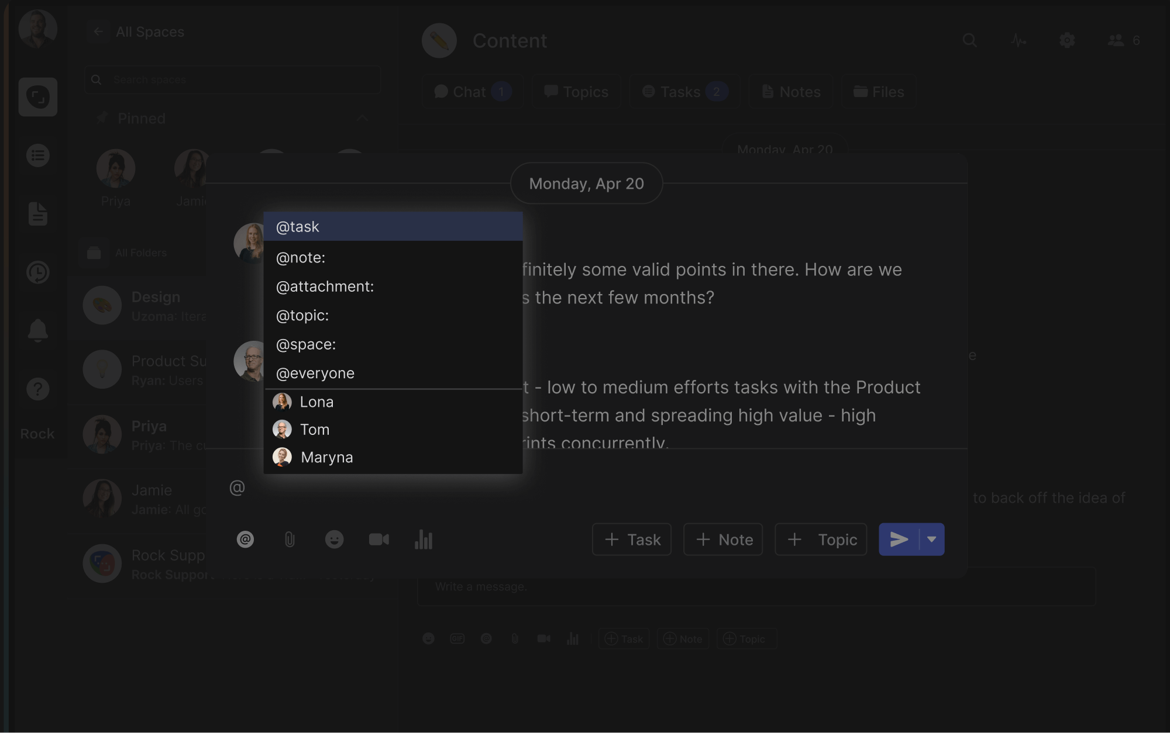Click the + Topic button

[x=821, y=539]
